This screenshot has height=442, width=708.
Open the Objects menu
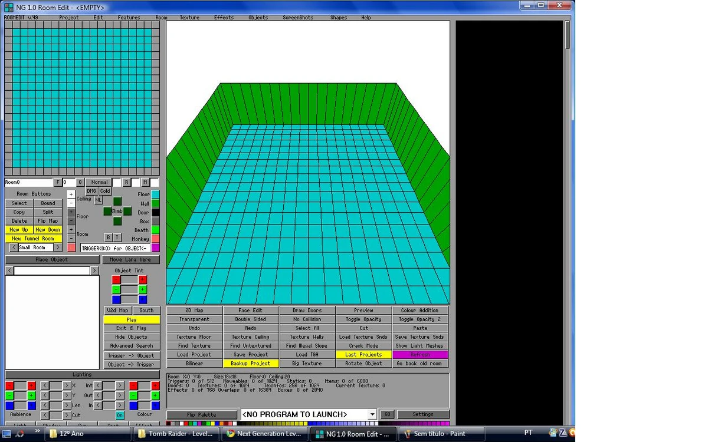pyautogui.click(x=258, y=17)
